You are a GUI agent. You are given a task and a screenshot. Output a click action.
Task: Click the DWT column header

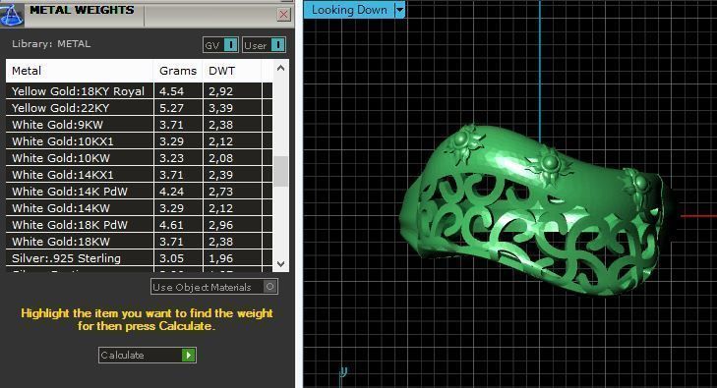(232, 71)
